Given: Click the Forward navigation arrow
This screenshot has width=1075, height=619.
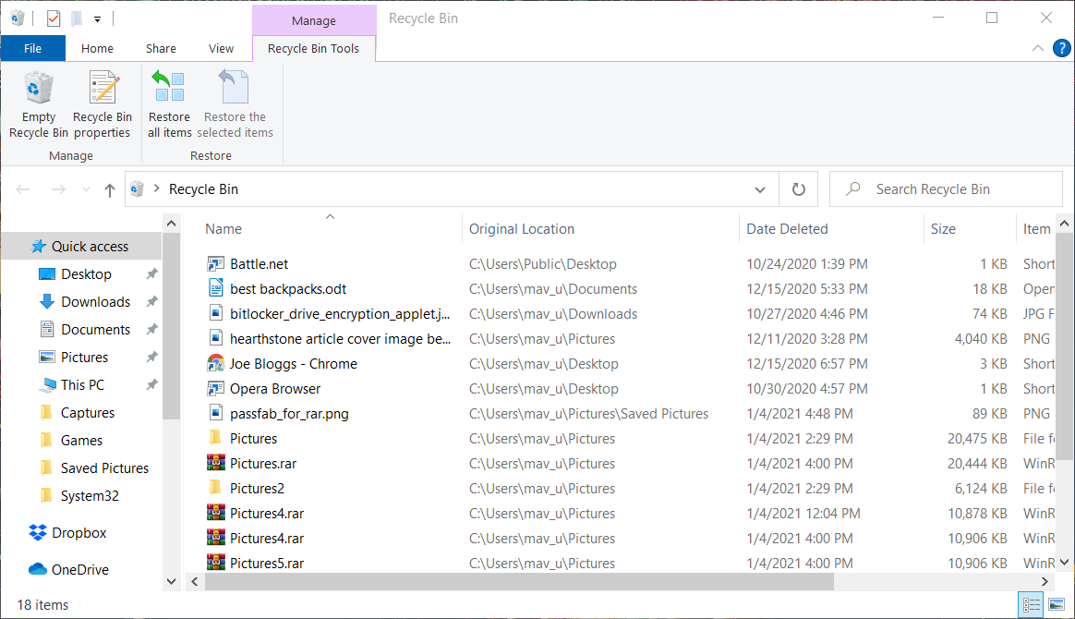Looking at the screenshot, I should [58, 189].
